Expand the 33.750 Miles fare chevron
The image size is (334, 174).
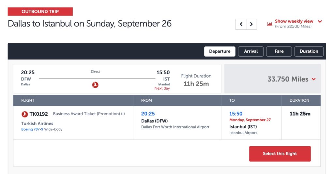point(313,79)
